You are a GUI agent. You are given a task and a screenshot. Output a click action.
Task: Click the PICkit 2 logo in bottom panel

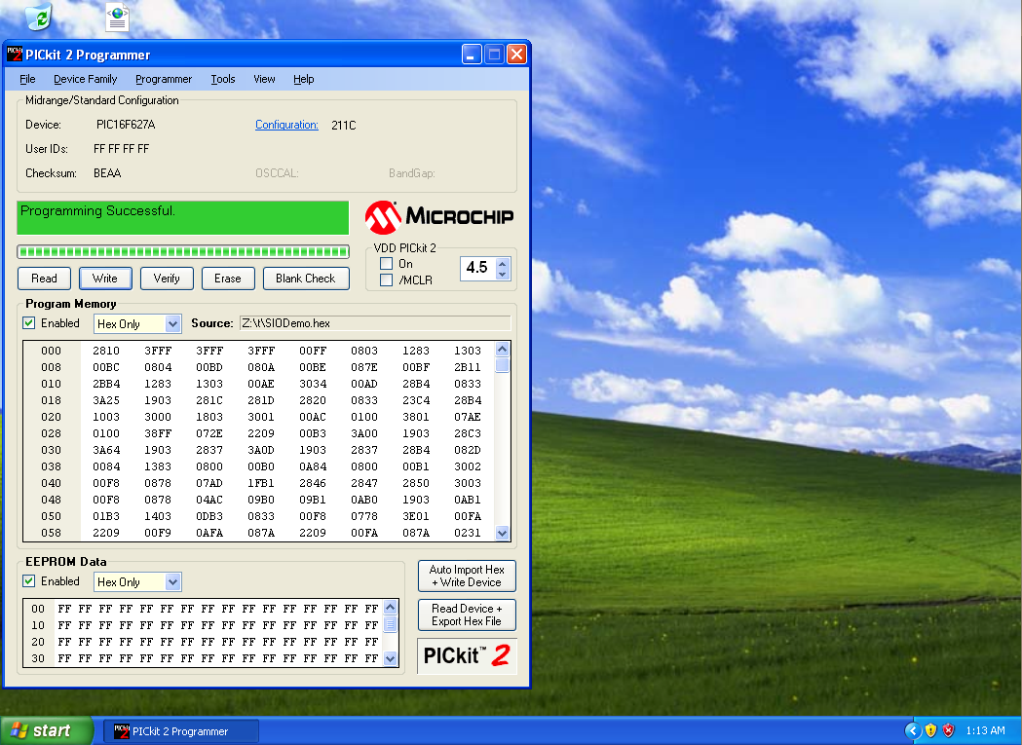pos(467,654)
